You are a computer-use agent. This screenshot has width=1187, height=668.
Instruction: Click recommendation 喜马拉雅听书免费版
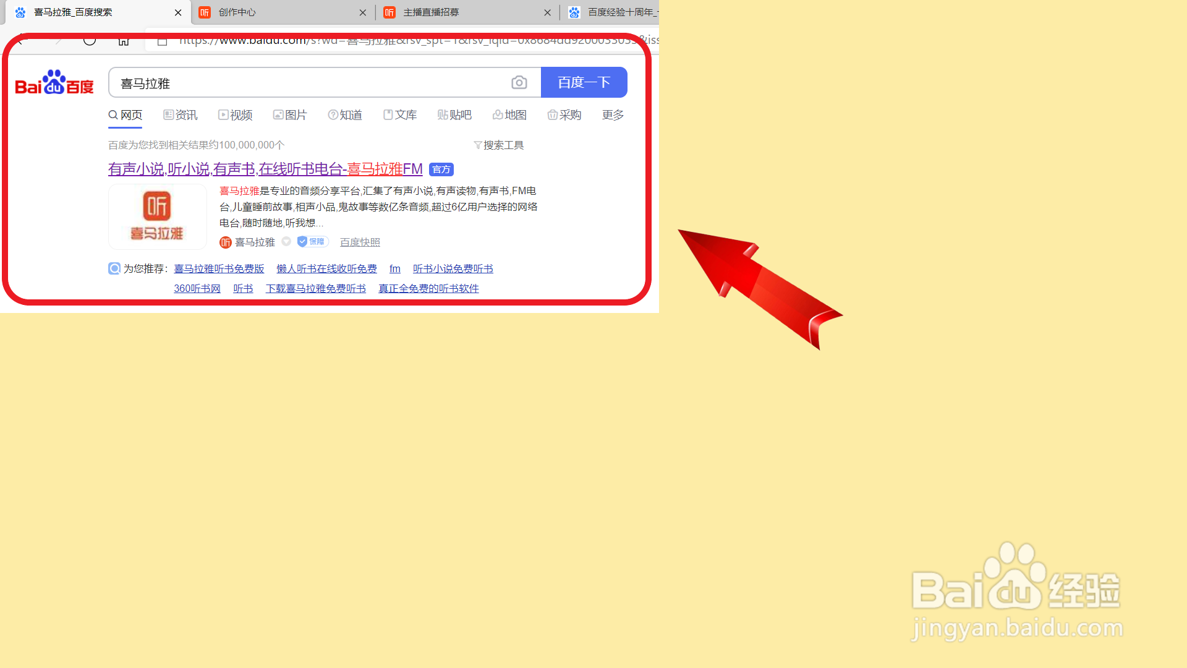click(219, 268)
